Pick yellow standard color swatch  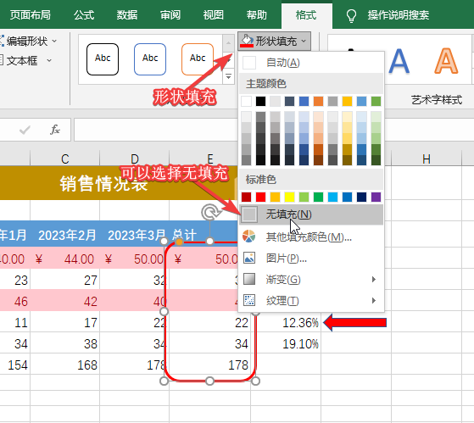tap(289, 197)
